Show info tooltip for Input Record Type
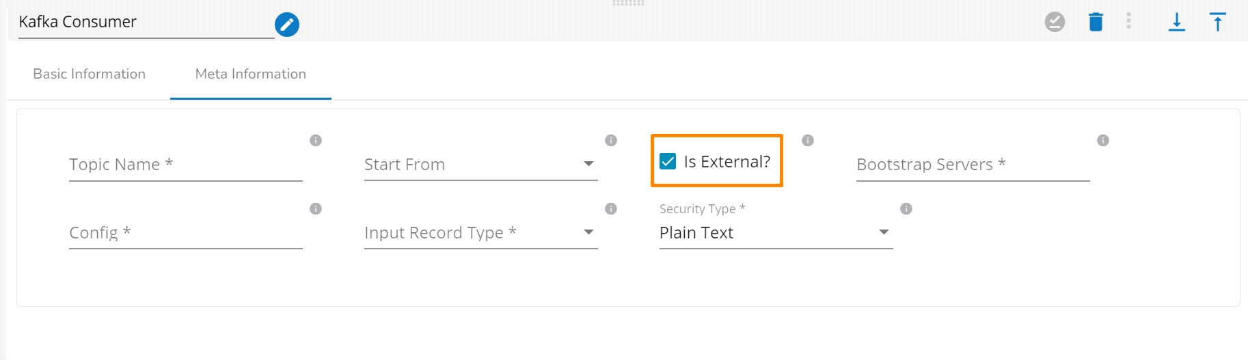Image resolution: width=1248 pixels, height=360 pixels. 611,208
